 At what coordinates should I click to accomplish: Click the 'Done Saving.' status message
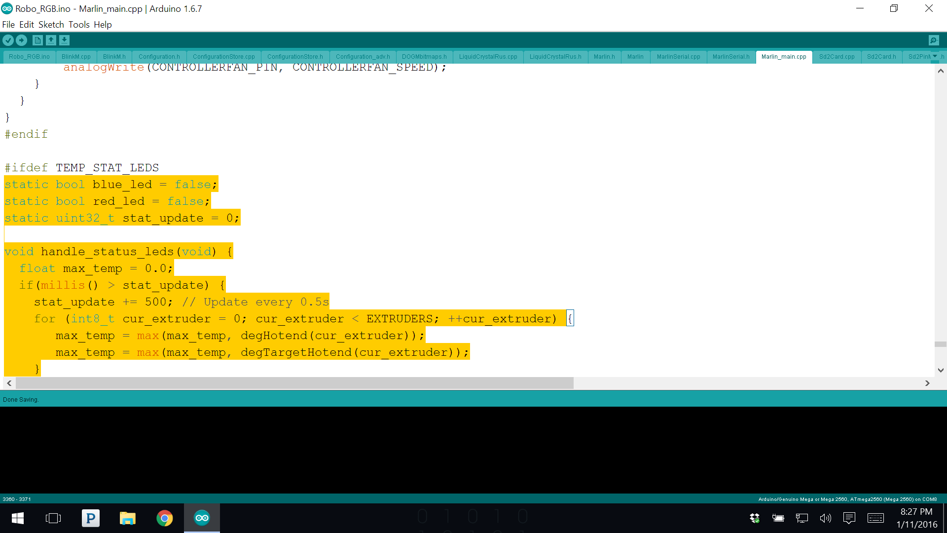pyautogui.click(x=21, y=400)
